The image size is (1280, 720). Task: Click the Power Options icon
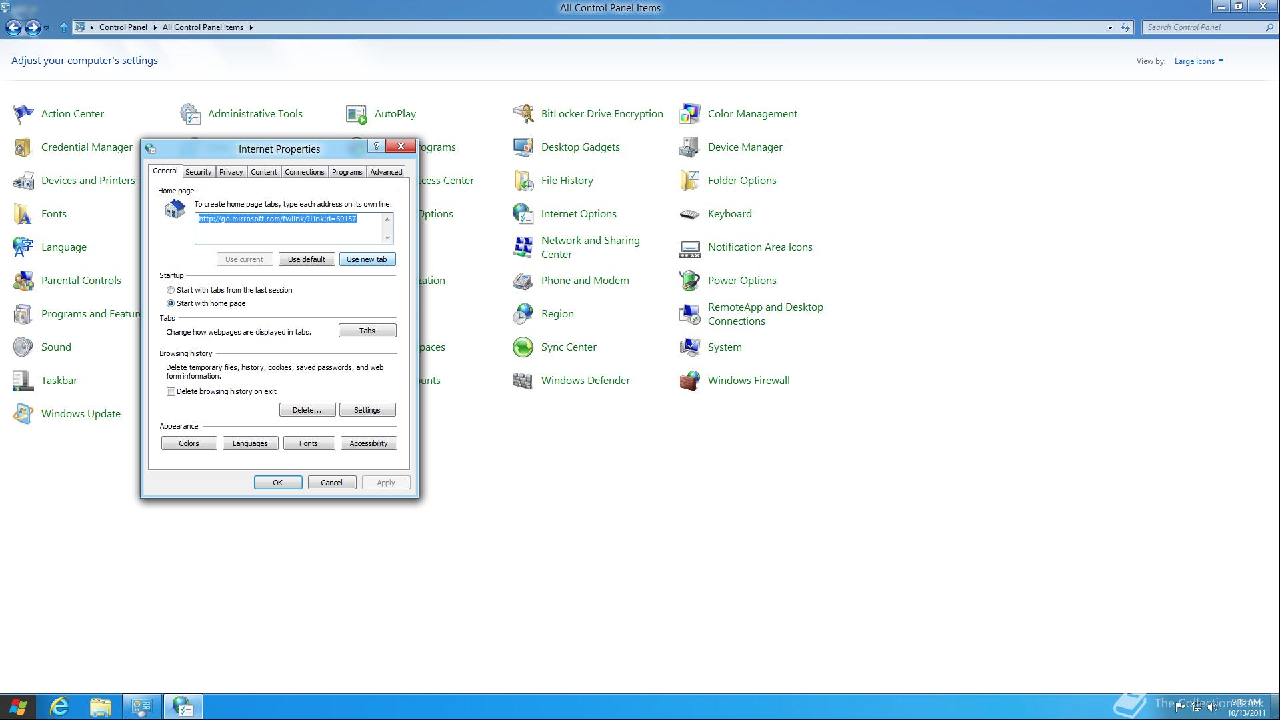(690, 281)
